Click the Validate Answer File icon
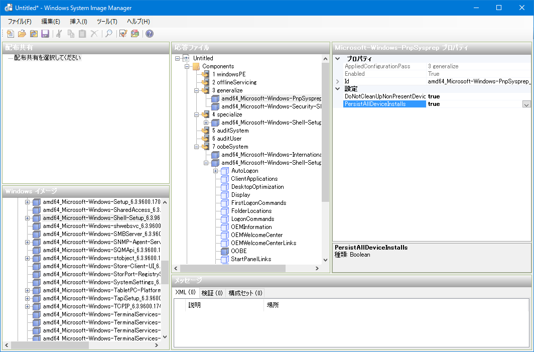 pyautogui.click(x=123, y=34)
